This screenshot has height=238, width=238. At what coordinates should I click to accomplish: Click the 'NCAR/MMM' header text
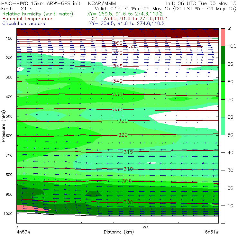pos(102,3)
